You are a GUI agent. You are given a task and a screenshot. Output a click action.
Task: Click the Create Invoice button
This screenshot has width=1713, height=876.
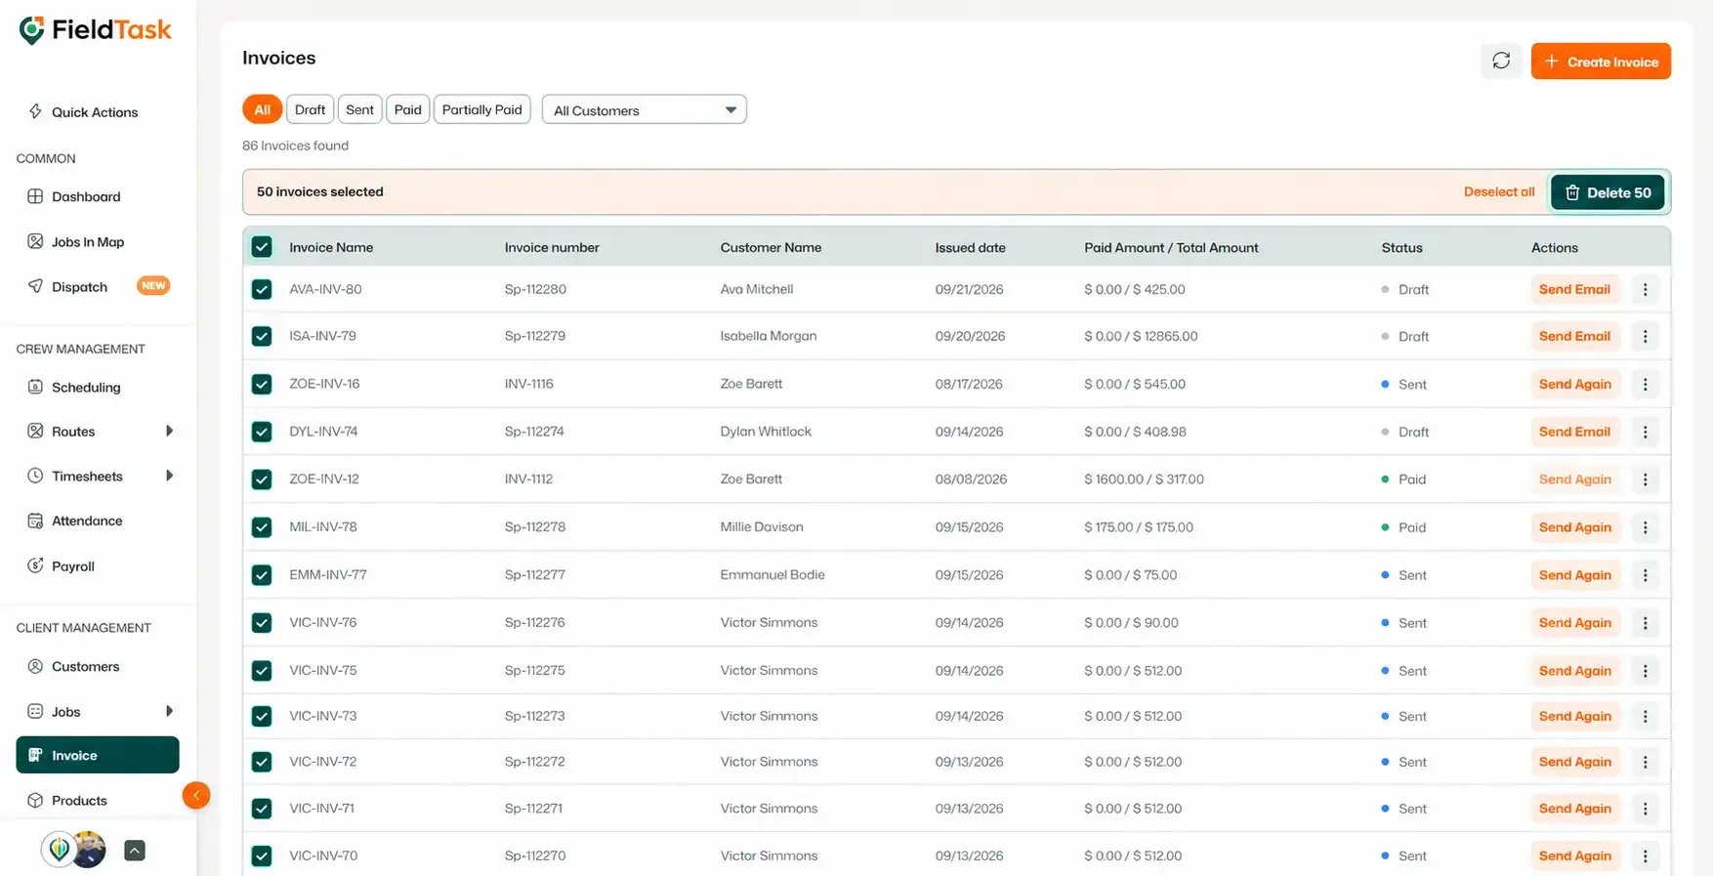1601,62
